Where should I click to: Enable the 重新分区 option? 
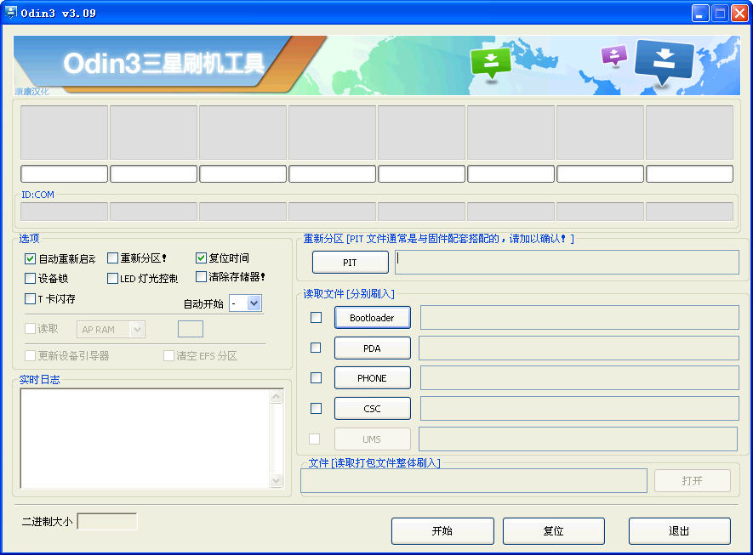[x=112, y=258]
